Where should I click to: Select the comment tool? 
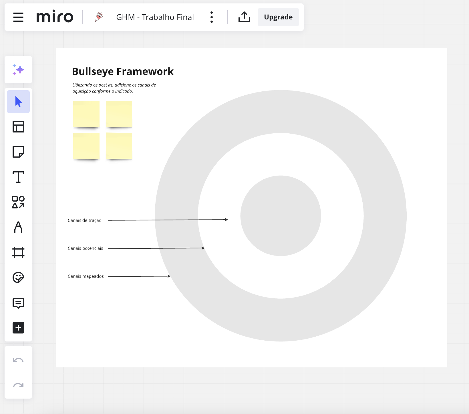coord(18,303)
